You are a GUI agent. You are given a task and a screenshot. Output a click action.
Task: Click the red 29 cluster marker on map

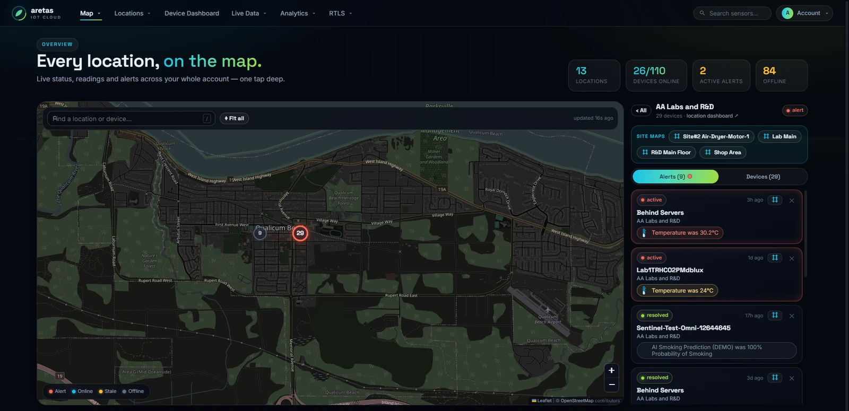[300, 233]
